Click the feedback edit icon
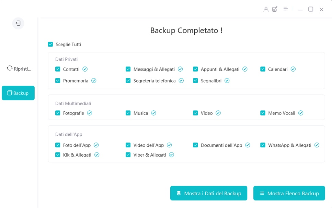332x208 pixels. coord(275,9)
